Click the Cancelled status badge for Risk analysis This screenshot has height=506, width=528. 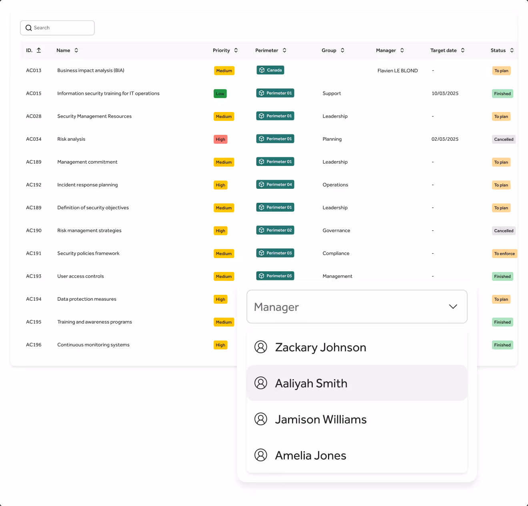(x=503, y=139)
